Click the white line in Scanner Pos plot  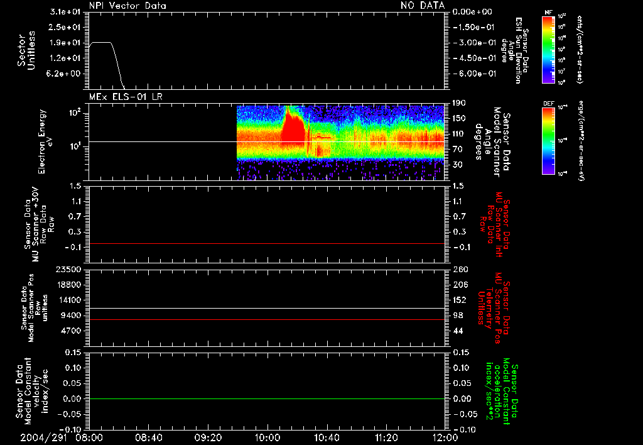[x=267, y=309]
